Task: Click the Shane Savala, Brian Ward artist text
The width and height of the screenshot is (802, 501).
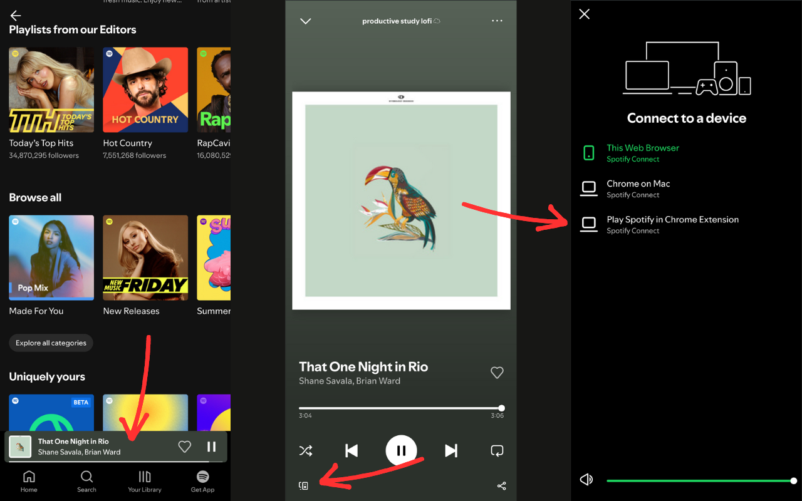Action: 350,381
